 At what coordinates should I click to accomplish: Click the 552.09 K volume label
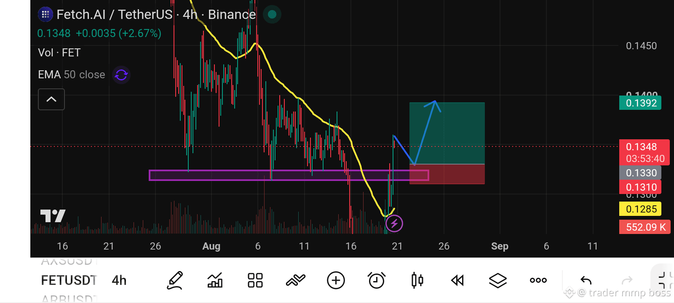(x=645, y=227)
